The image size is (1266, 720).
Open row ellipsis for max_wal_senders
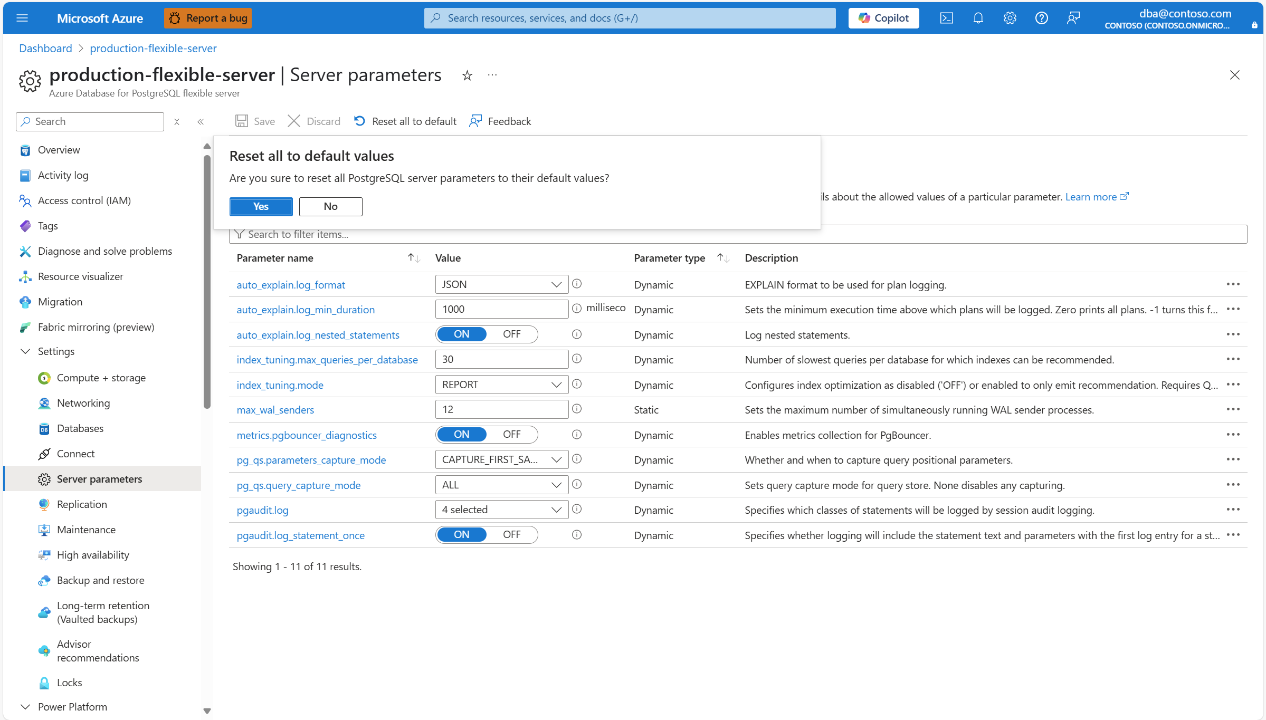point(1233,409)
